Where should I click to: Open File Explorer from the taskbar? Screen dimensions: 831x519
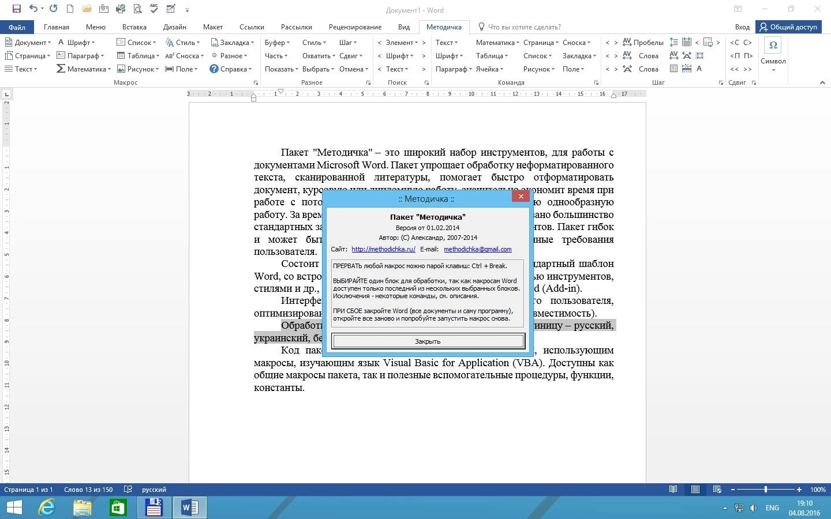pos(83,507)
